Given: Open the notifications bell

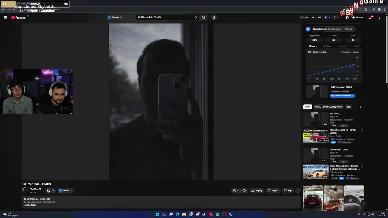Looking at the screenshot, I should click(370, 18).
